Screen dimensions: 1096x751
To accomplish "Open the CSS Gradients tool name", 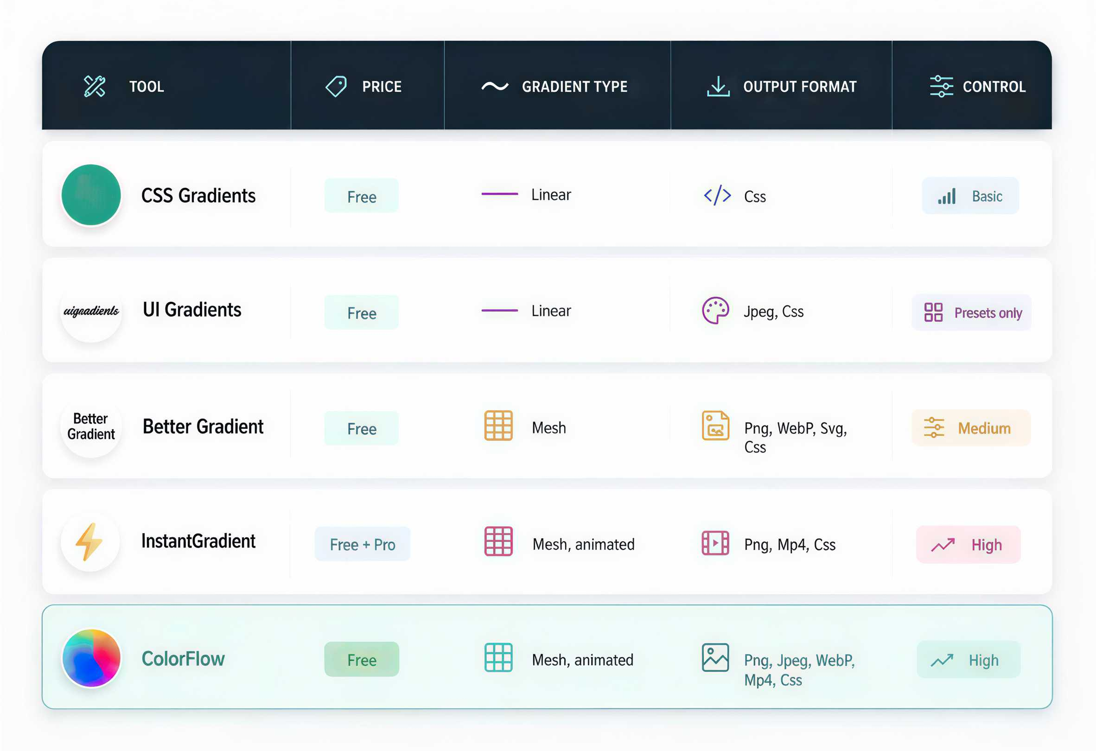I will [198, 196].
